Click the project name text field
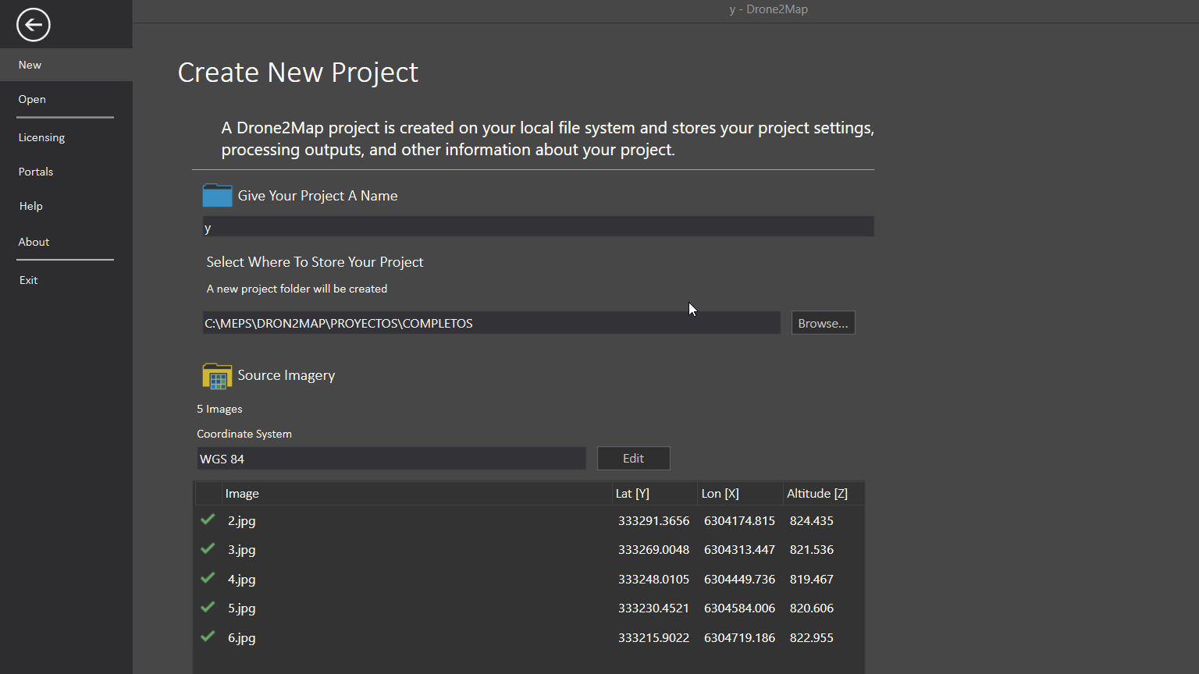Screen dimensions: 1199x674 pos(538,227)
